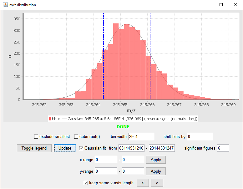Click the Toggle legend button
This screenshot has height=189, width=243.
pos(34,148)
